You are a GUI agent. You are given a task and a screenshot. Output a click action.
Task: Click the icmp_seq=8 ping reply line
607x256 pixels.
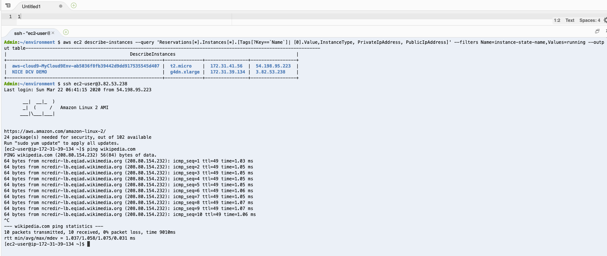pyautogui.click(x=128, y=203)
